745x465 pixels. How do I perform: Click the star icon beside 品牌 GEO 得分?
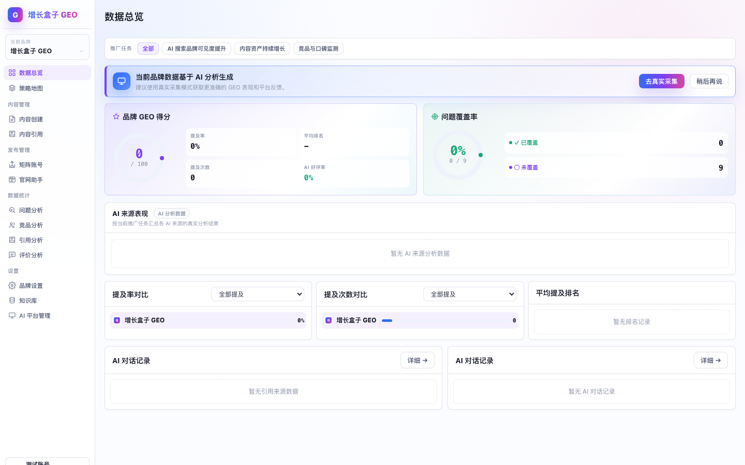click(116, 117)
